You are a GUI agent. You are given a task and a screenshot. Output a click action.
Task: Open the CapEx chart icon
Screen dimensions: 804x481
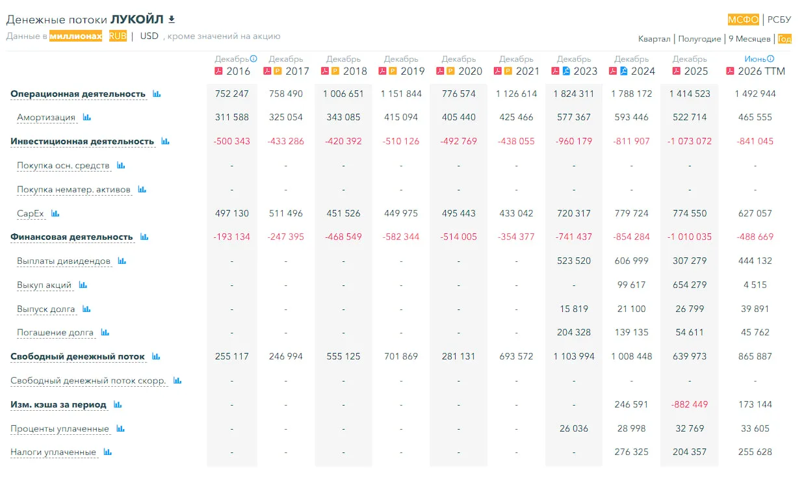tap(55, 213)
